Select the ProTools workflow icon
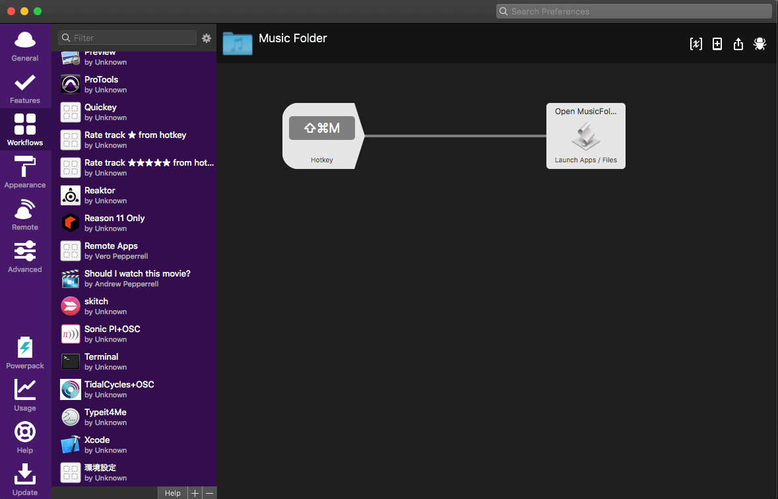The height and width of the screenshot is (499, 778). 71,84
